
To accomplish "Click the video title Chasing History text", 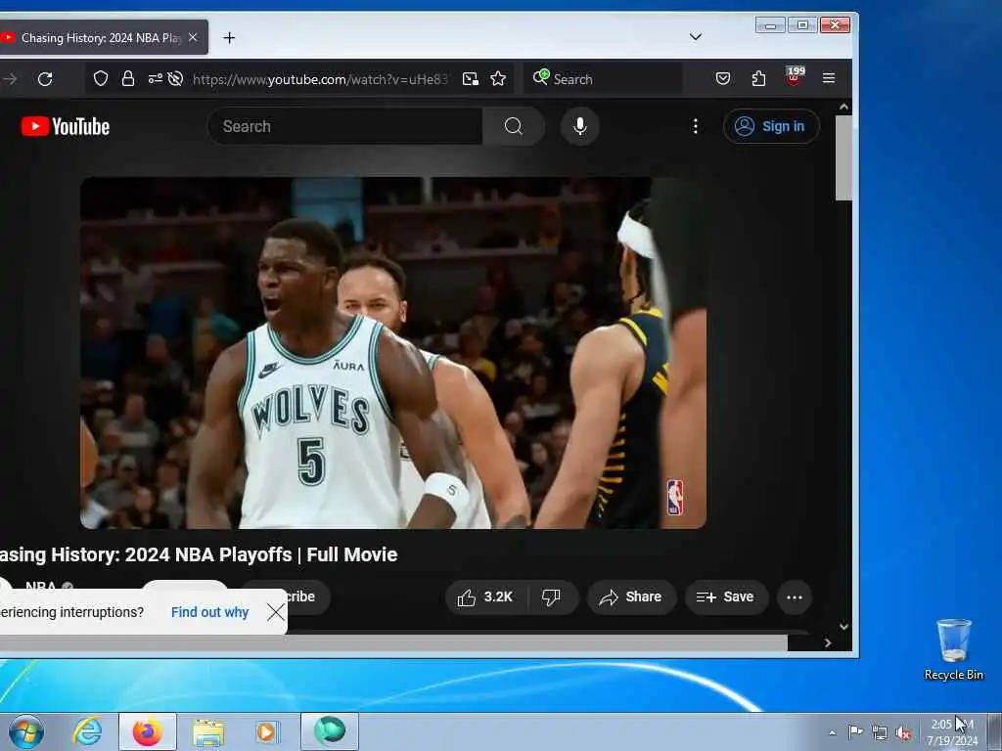I will pos(198,554).
